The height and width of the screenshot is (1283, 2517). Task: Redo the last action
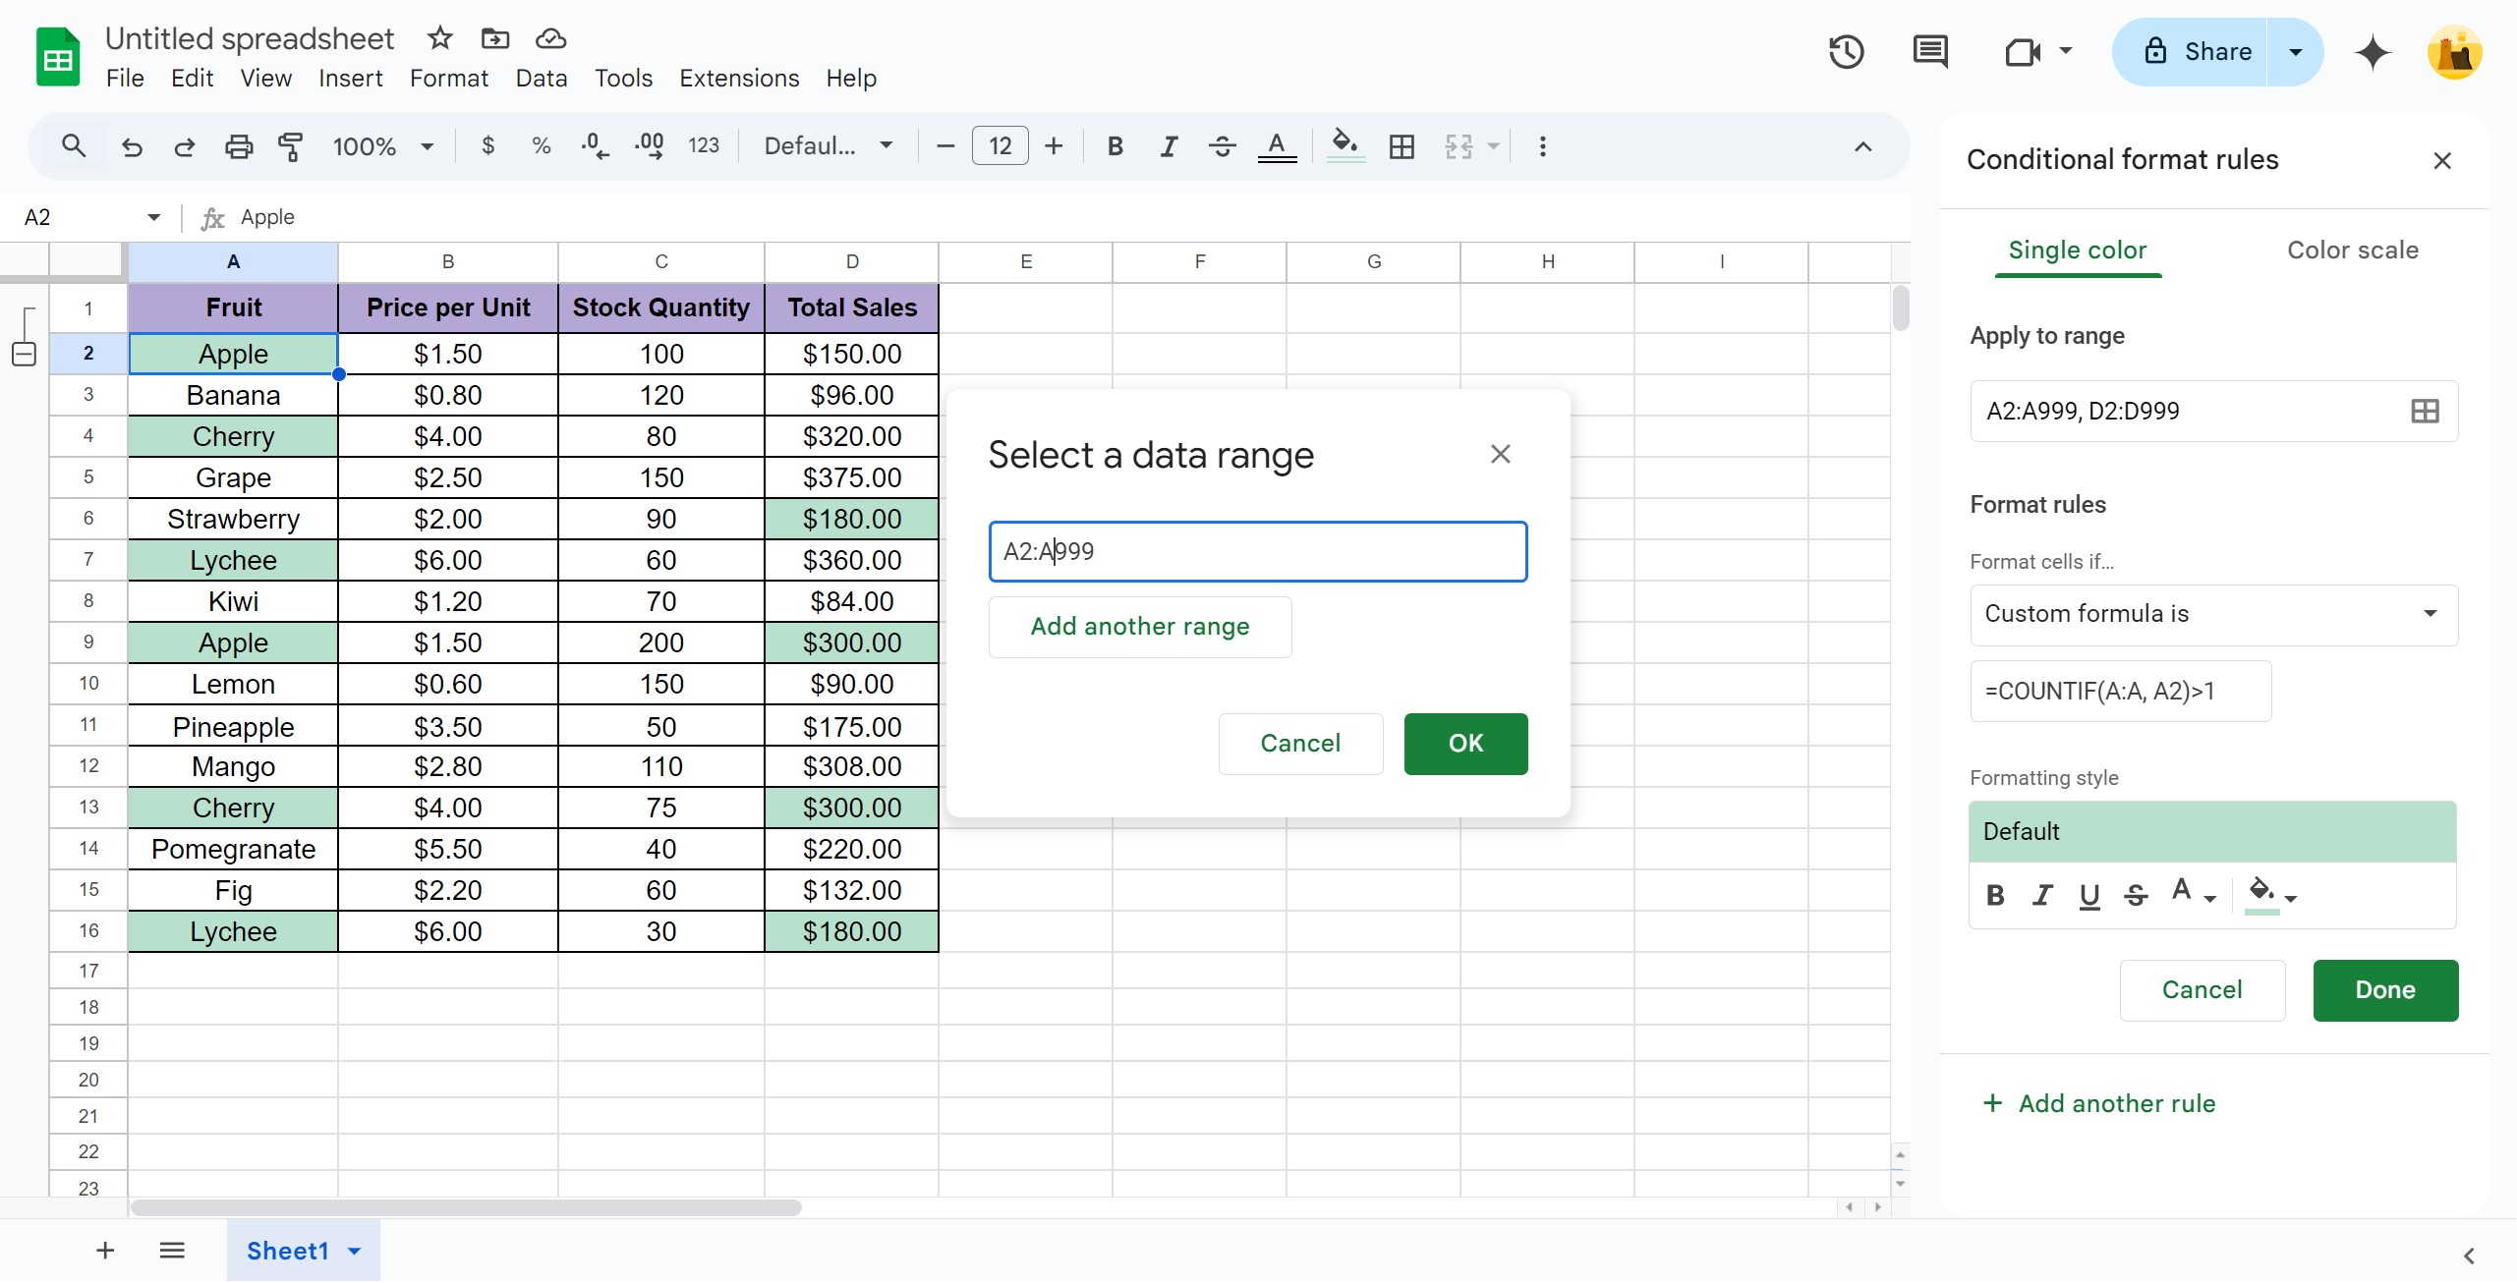pyautogui.click(x=185, y=146)
